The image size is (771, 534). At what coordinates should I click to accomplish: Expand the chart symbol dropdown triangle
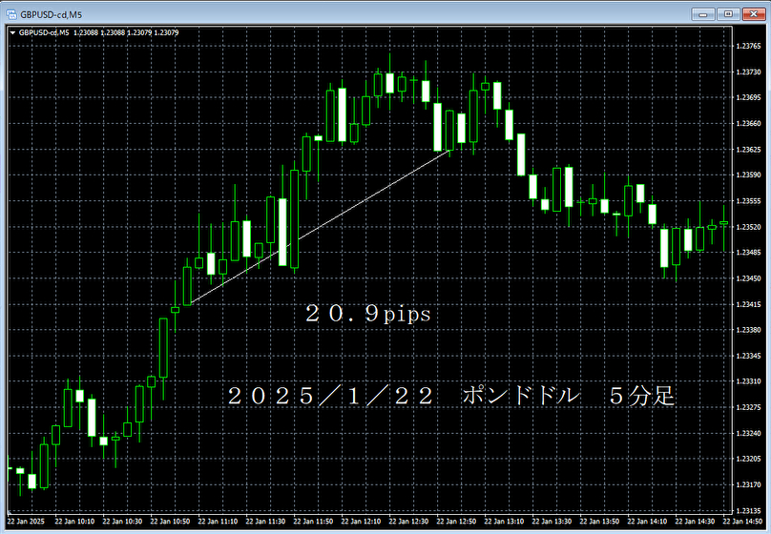click(12, 33)
